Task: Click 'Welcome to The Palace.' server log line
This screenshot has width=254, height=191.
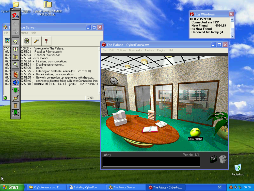Action: (x=49, y=48)
